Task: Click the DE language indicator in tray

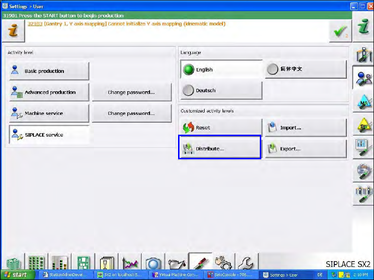Action: [x=320, y=275]
